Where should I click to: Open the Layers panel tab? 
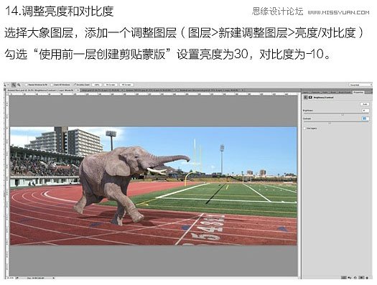[306, 93]
